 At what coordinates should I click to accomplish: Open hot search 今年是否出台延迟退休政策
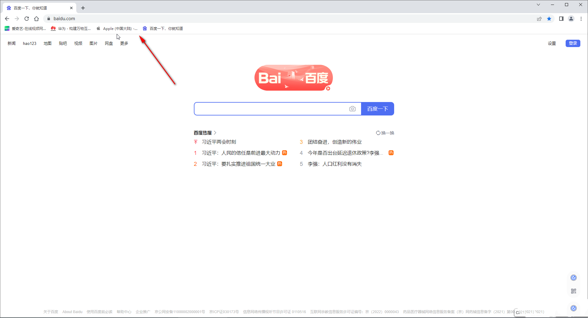pyautogui.click(x=345, y=153)
